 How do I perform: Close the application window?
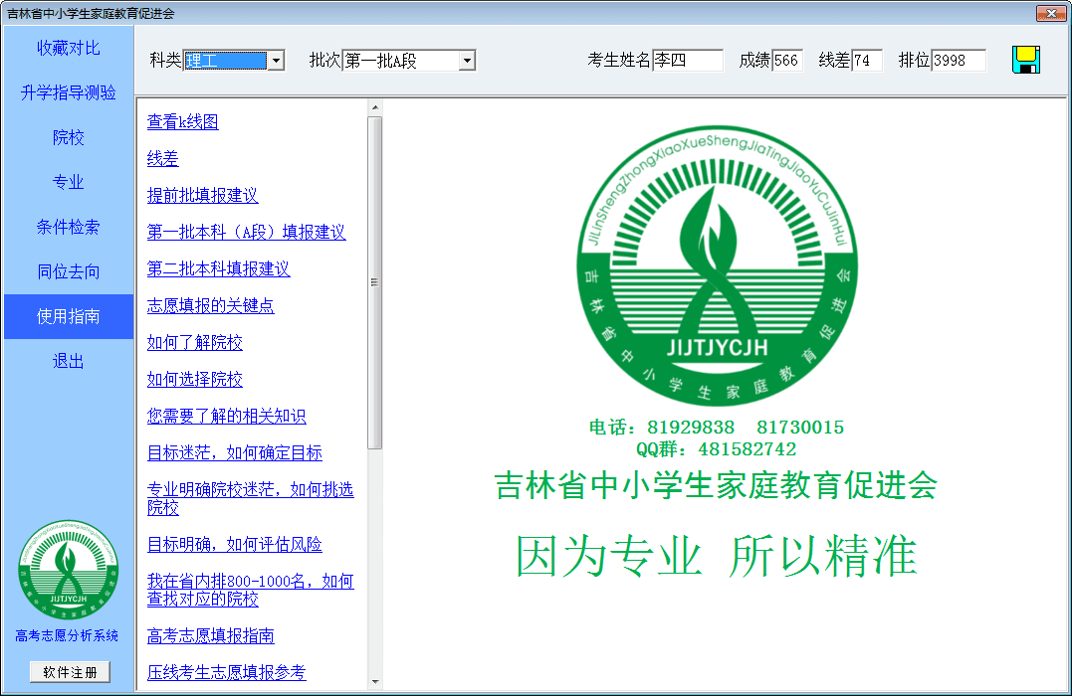1050,13
